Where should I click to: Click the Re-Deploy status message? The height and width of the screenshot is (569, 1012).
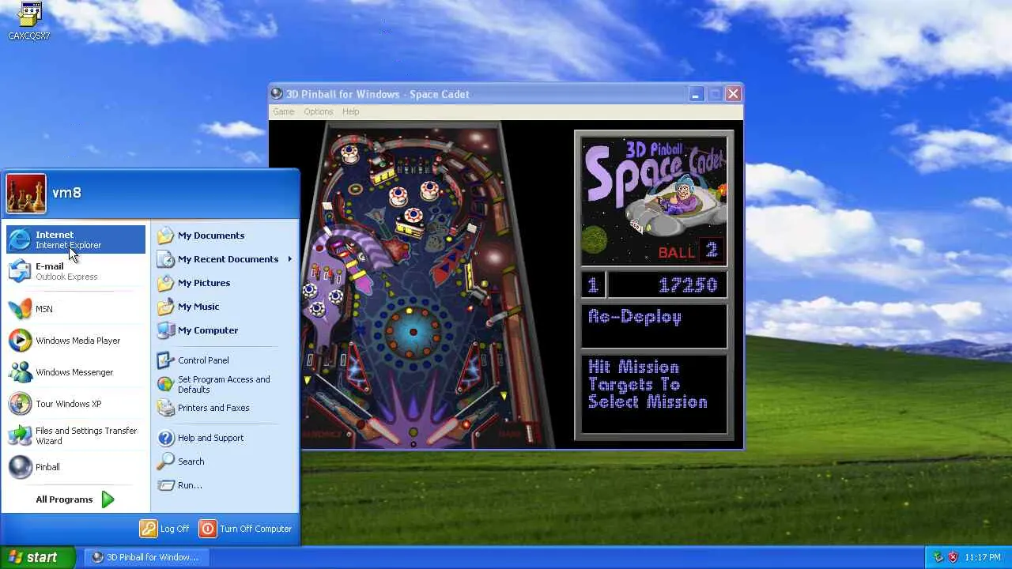coord(635,318)
